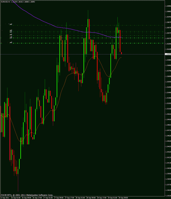Click the 26 Sep 09:00 time label
This screenshot has height=199, width=171.
[x=26, y=198]
